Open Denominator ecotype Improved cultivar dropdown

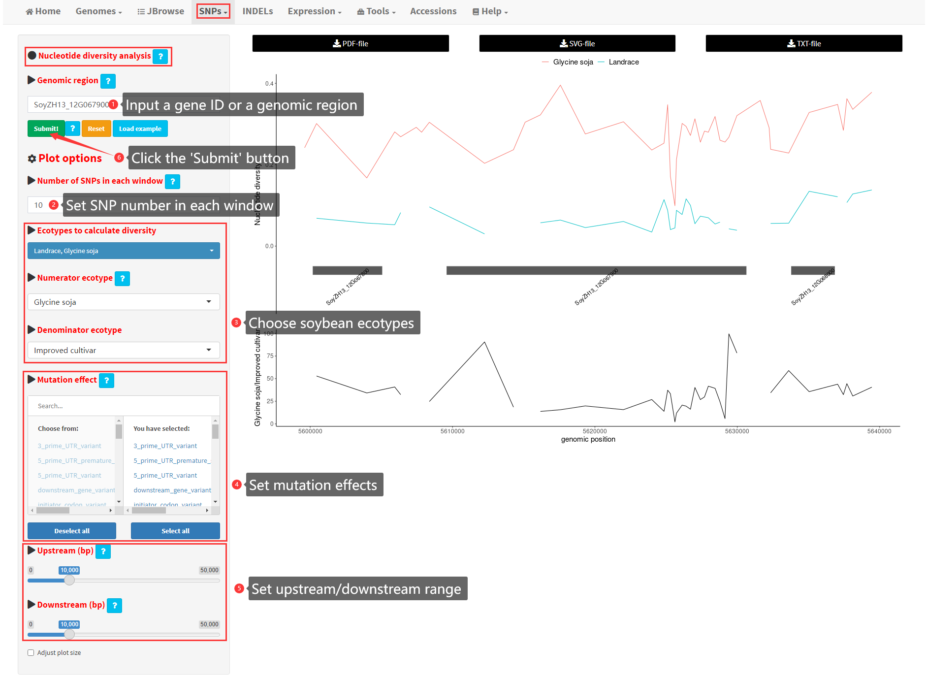pos(123,350)
